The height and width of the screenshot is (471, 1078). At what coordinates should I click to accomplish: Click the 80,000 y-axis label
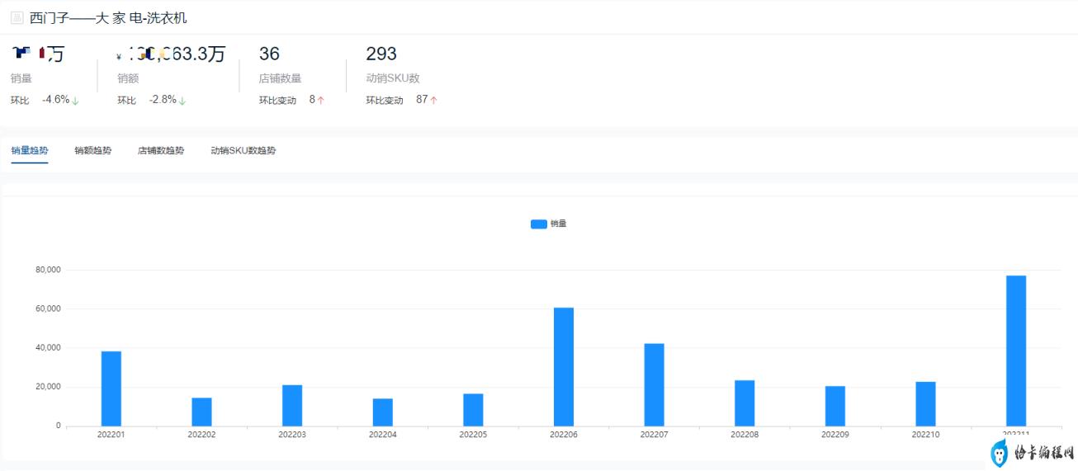point(47,270)
